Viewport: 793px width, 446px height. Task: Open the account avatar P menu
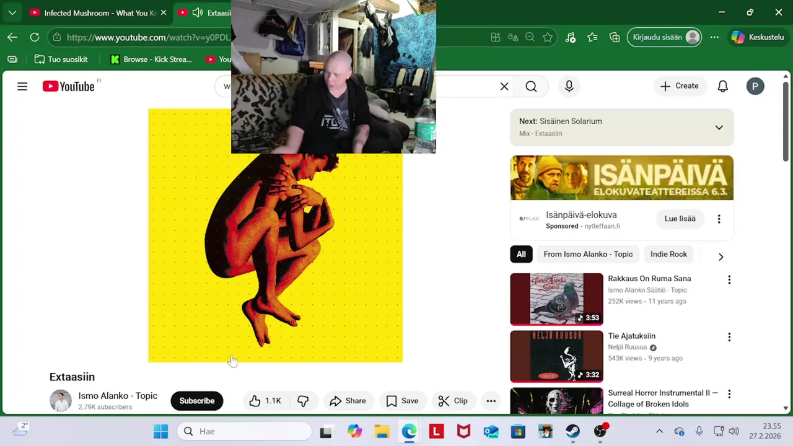(x=755, y=86)
